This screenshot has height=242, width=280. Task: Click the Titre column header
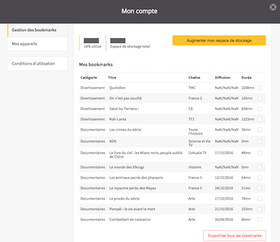tap(112, 78)
